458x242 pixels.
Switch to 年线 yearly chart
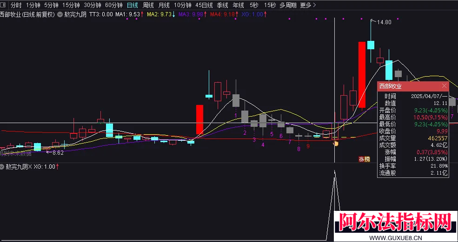point(239,5)
